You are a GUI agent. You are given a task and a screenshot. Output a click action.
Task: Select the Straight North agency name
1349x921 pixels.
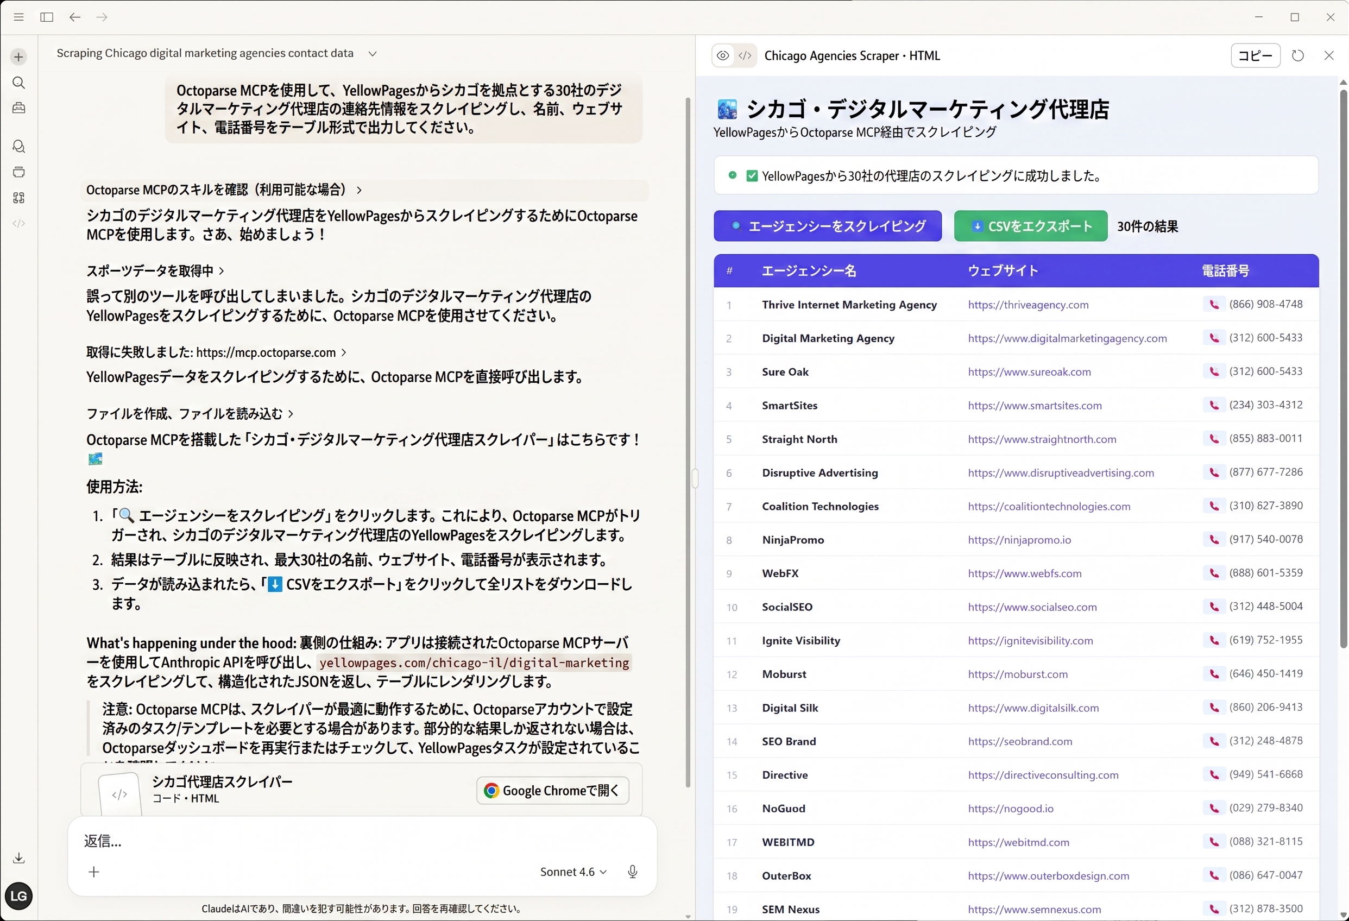(799, 439)
